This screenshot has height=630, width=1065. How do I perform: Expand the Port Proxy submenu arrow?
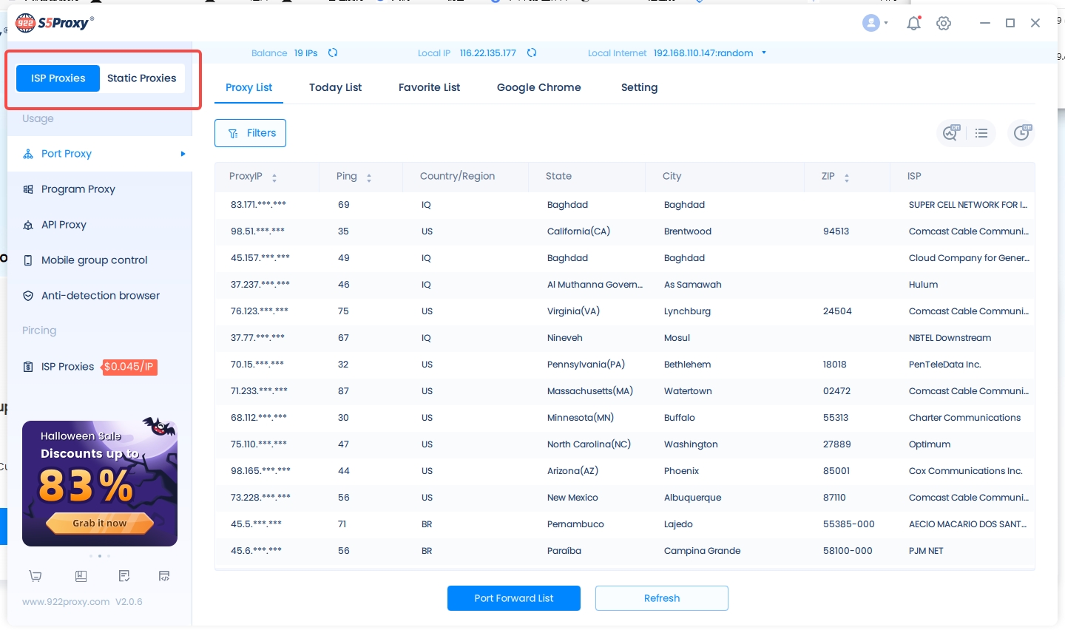tap(183, 154)
